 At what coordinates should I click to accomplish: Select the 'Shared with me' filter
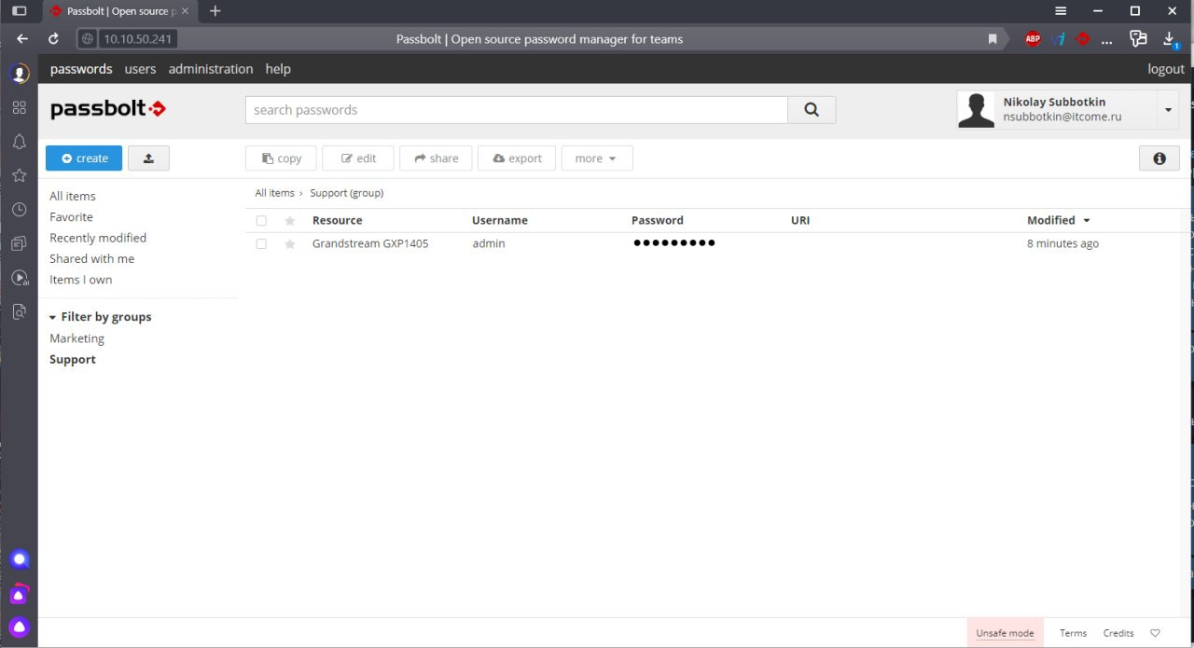pyautogui.click(x=92, y=259)
